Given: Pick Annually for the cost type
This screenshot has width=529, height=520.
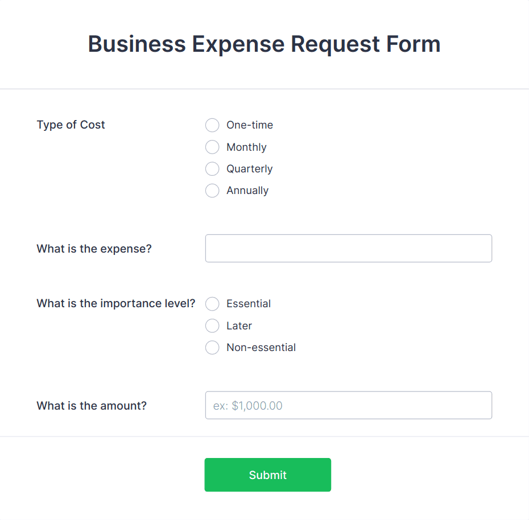Looking at the screenshot, I should (212, 190).
